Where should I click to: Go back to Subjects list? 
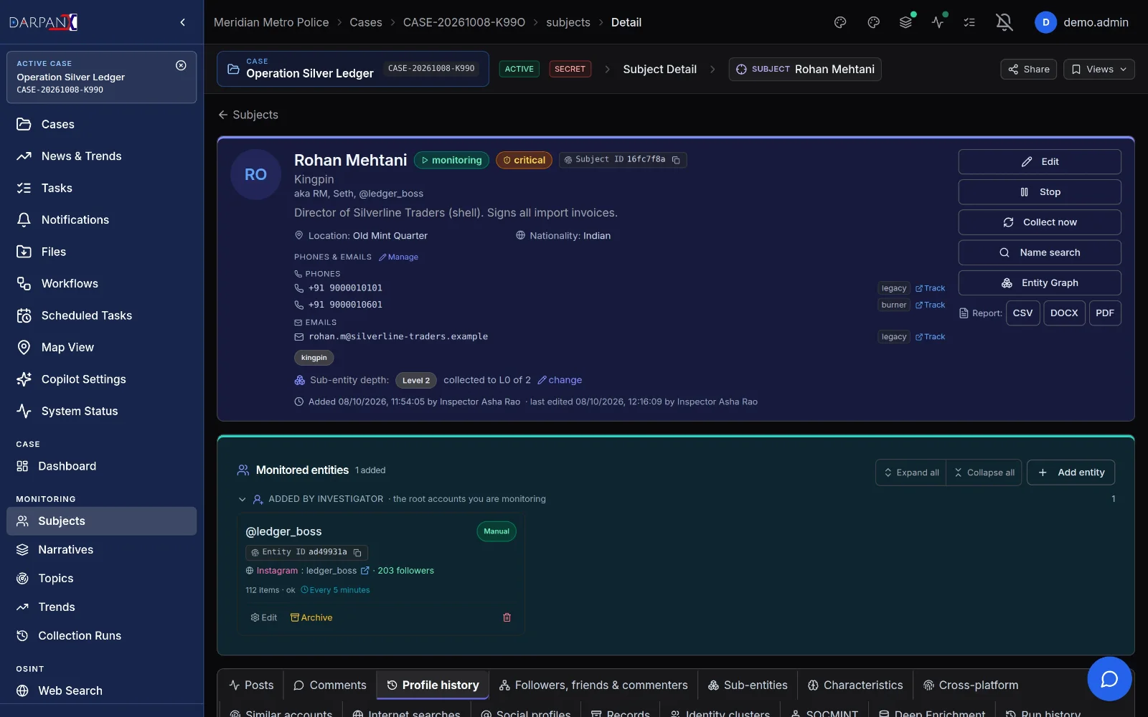(x=248, y=115)
